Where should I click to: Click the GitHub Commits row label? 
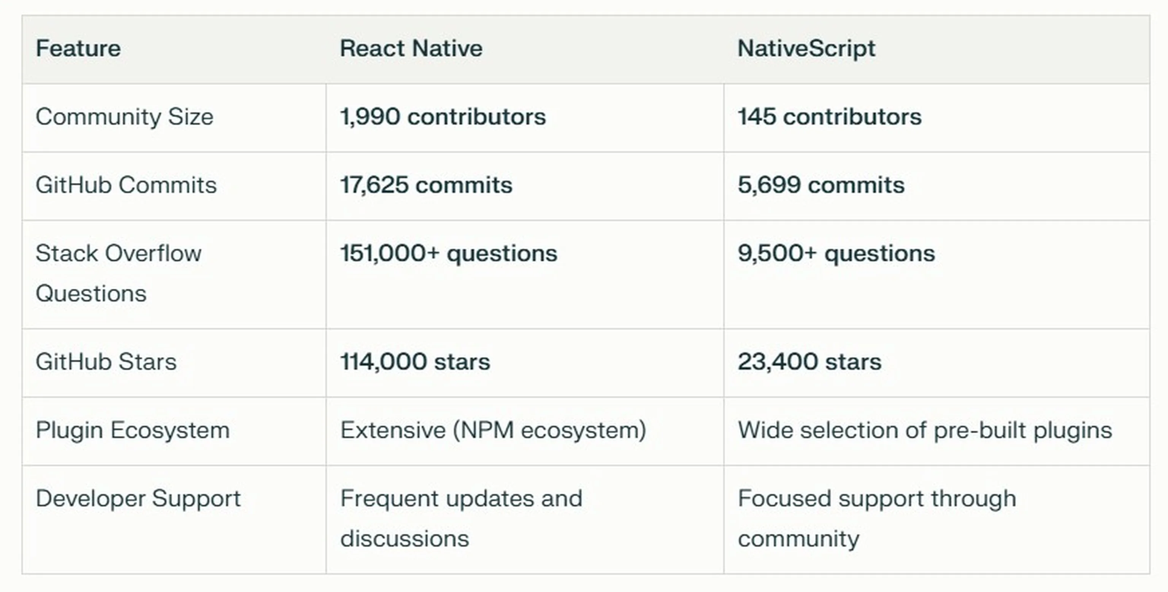pyautogui.click(x=125, y=185)
